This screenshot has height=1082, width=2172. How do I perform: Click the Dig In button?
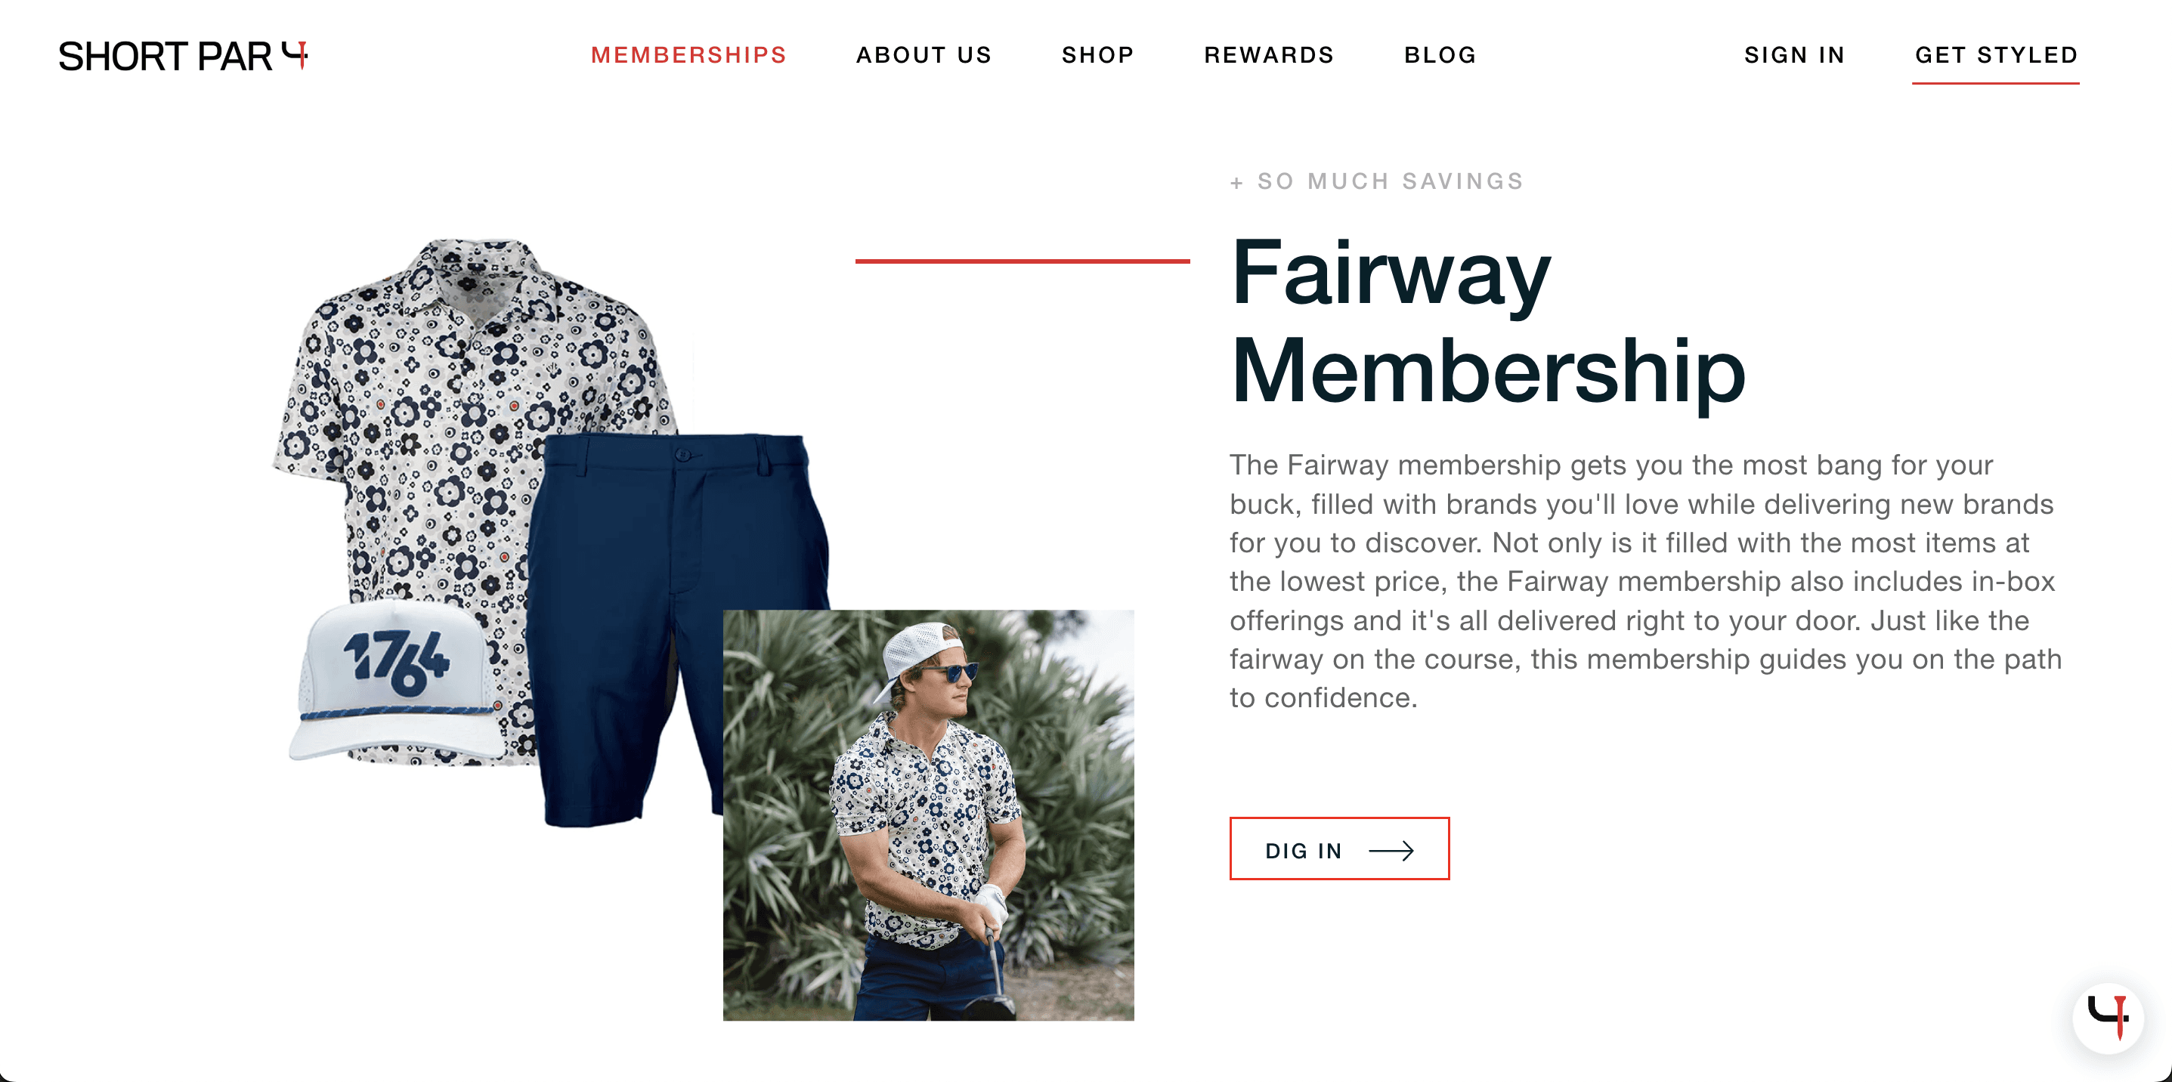tap(1339, 849)
